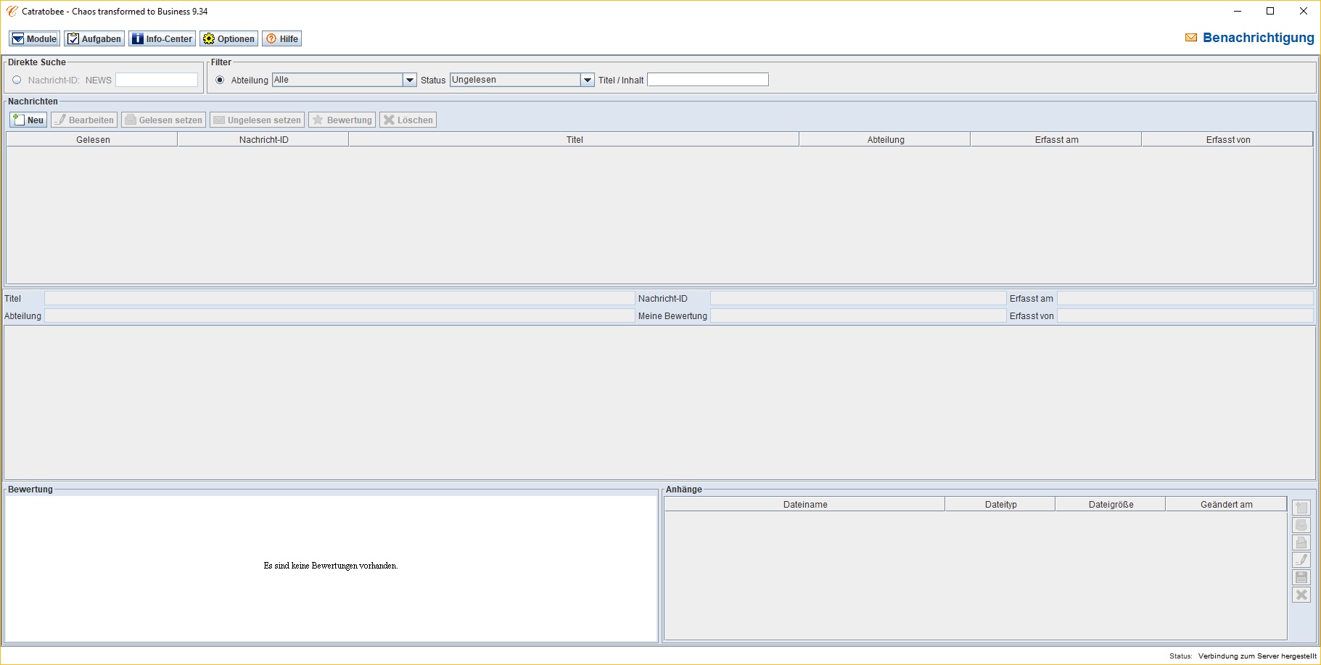Click the delete attachment X icon
Image resolution: width=1321 pixels, height=665 pixels.
(x=1301, y=595)
